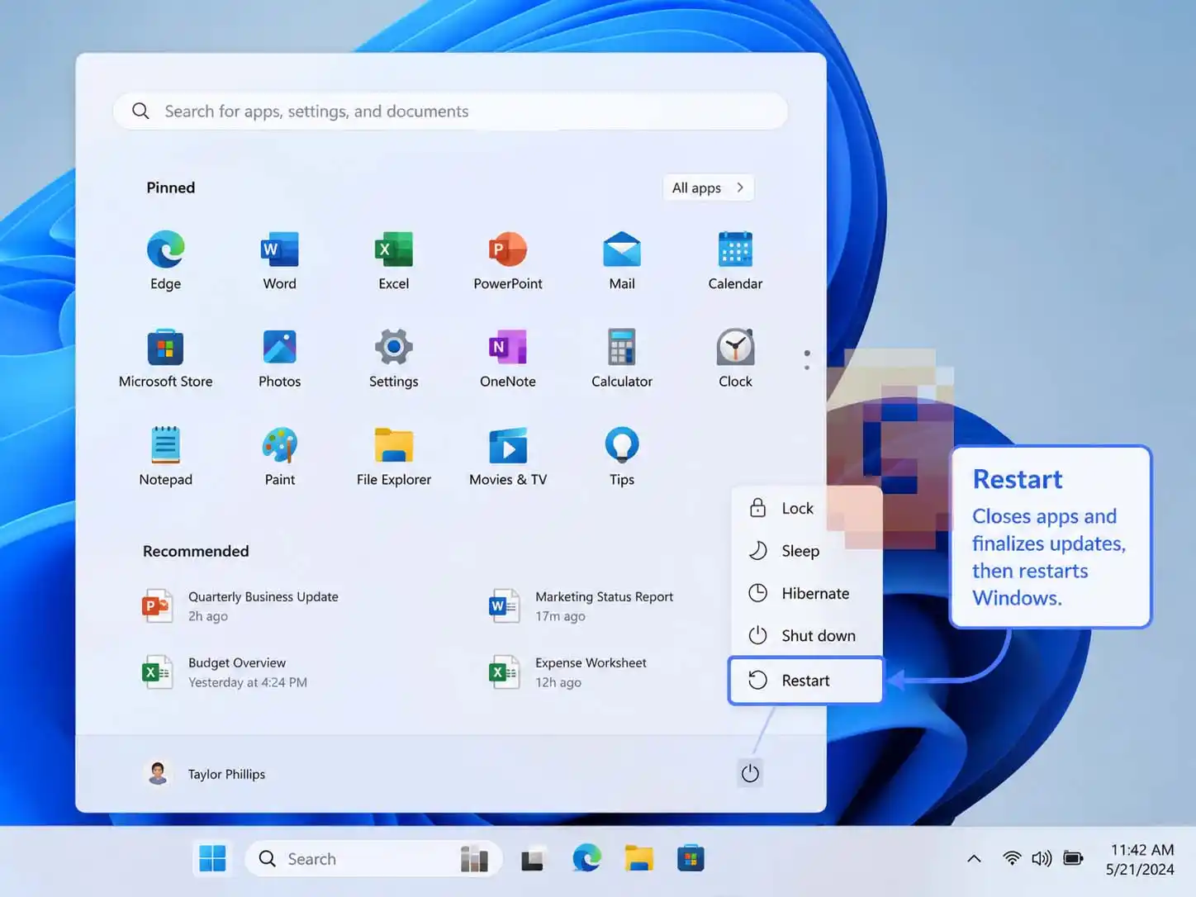Launch Movies & TV
Image resolution: width=1196 pixels, height=897 pixels.
pyautogui.click(x=508, y=457)
